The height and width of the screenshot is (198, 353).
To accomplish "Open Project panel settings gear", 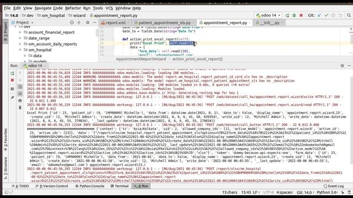I will 88,23.
